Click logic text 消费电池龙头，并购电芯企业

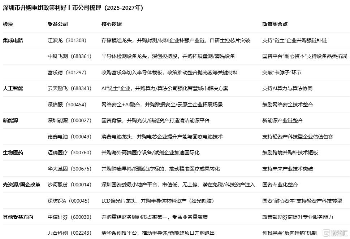[x=134, y=137]
